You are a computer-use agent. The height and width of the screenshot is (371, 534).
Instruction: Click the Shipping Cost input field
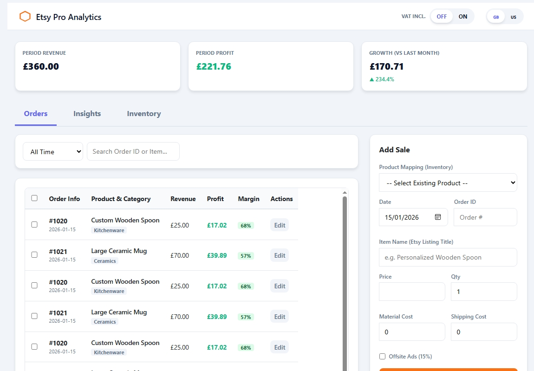(x=484, y=332)
